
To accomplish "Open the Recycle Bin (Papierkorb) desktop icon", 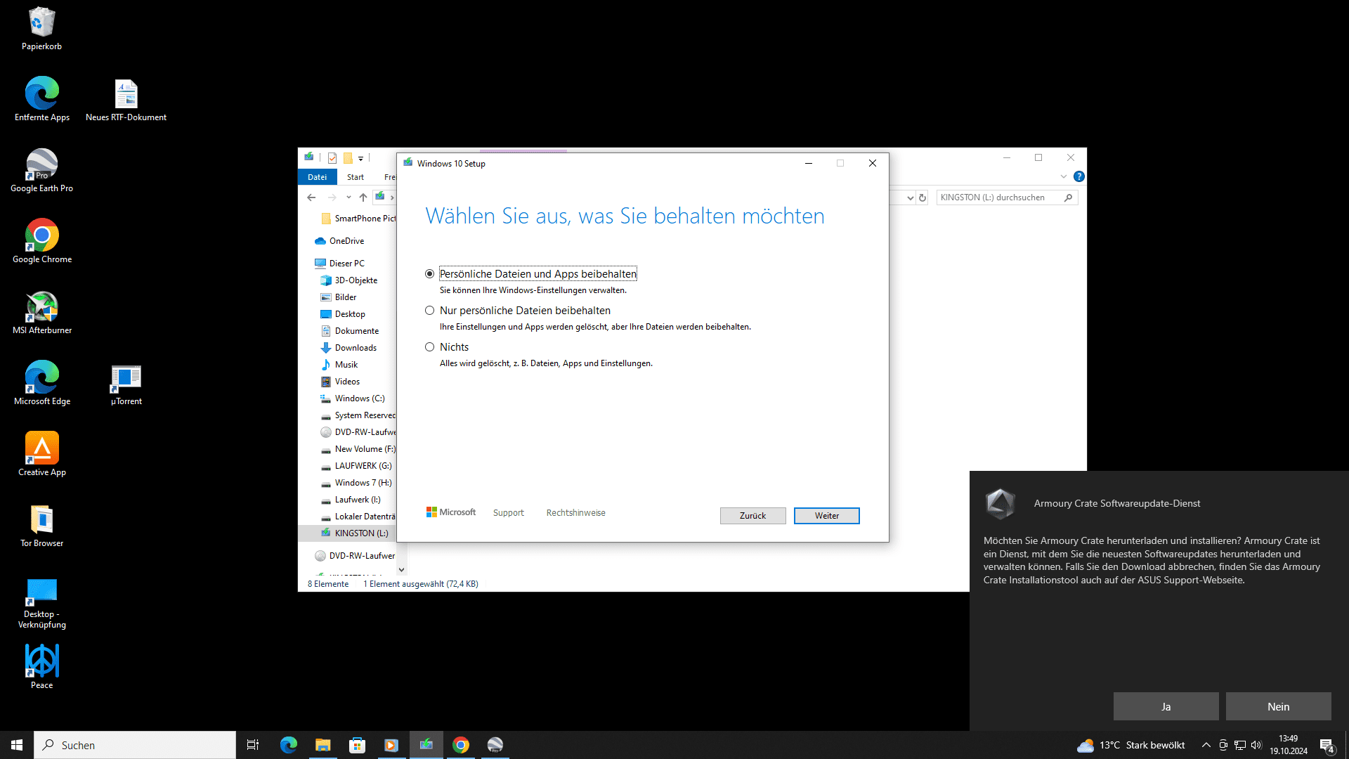I will (41, 25).
